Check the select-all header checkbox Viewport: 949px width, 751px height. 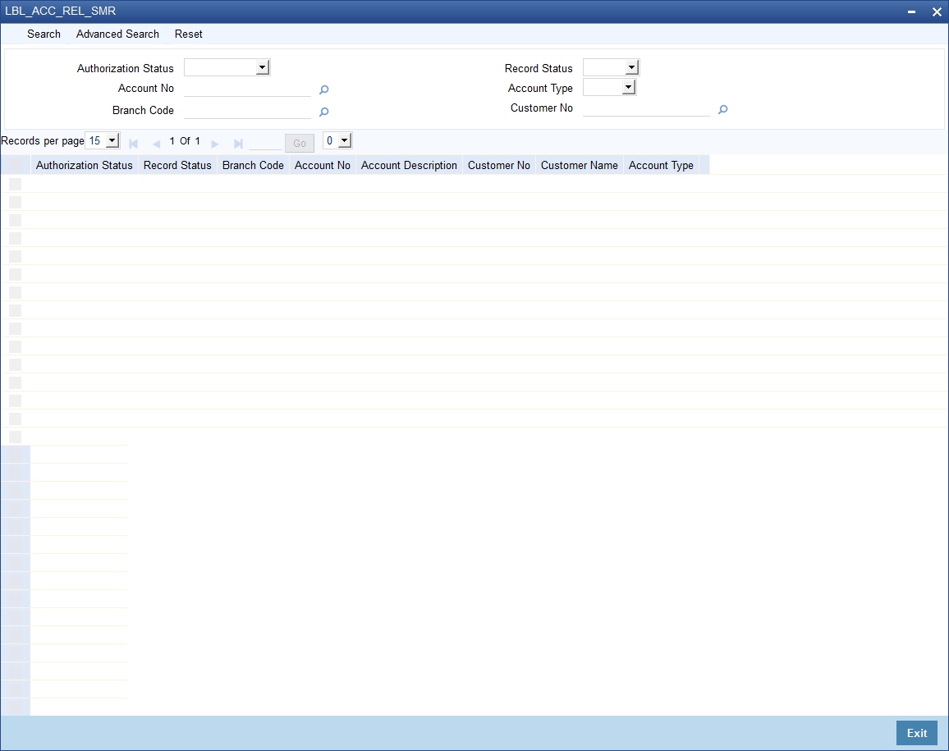(x=16, y=165)
